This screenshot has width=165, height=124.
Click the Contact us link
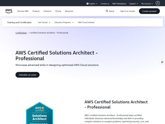click(105, 4)
